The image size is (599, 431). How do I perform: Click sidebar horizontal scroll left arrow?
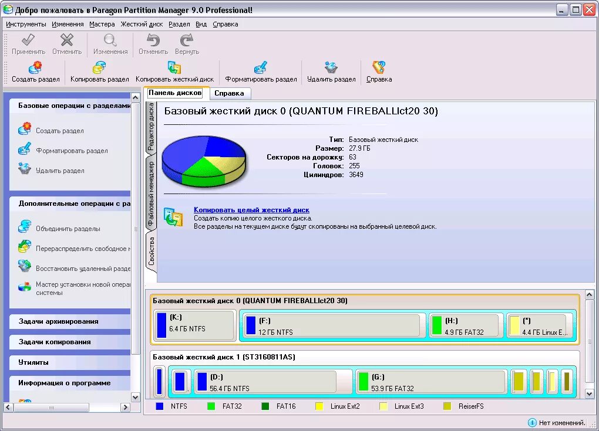(x=8, y=408)
